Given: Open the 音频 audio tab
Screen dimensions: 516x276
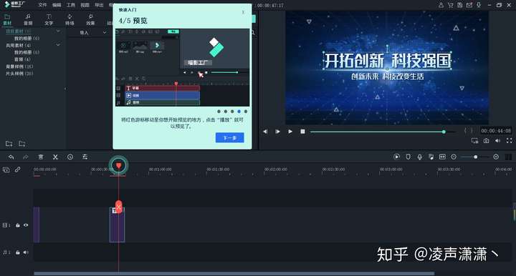Looking at the screenshot, I should 28,20.
